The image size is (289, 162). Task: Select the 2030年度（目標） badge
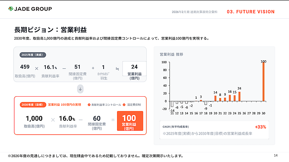click(33, 105)
